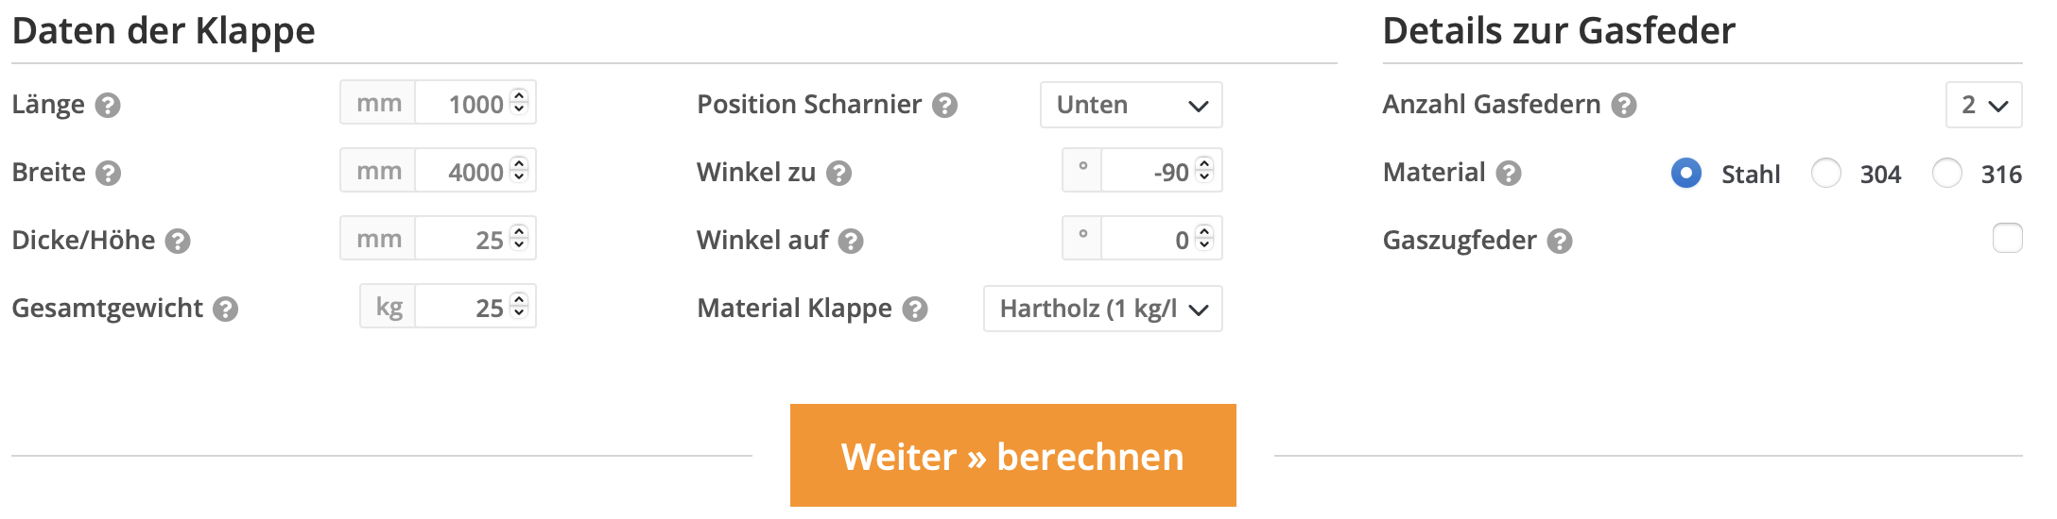2057x519 pixels.
Task: Expand the Material Klappe dropdown
Action: 1102,309
